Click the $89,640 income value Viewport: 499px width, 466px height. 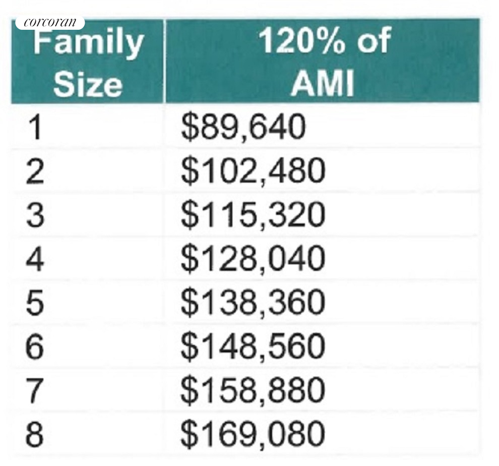point(243,128)
